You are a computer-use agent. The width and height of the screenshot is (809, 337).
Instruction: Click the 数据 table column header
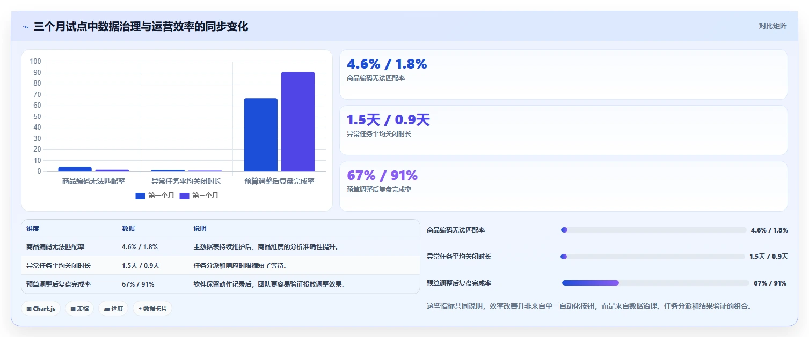128,229
